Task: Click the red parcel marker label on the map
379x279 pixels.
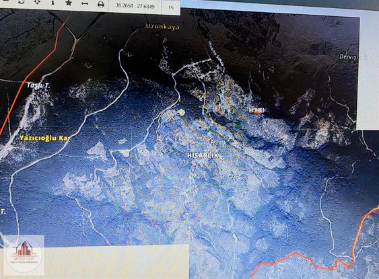Action: click(256, 110)
